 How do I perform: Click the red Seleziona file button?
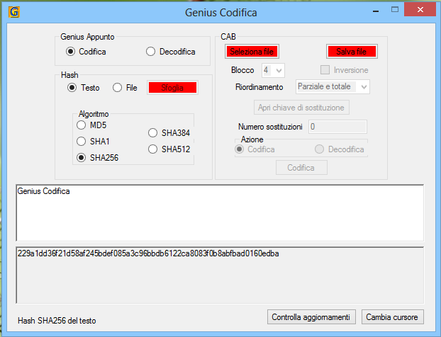pyautogui.click(x=252, y=52)
